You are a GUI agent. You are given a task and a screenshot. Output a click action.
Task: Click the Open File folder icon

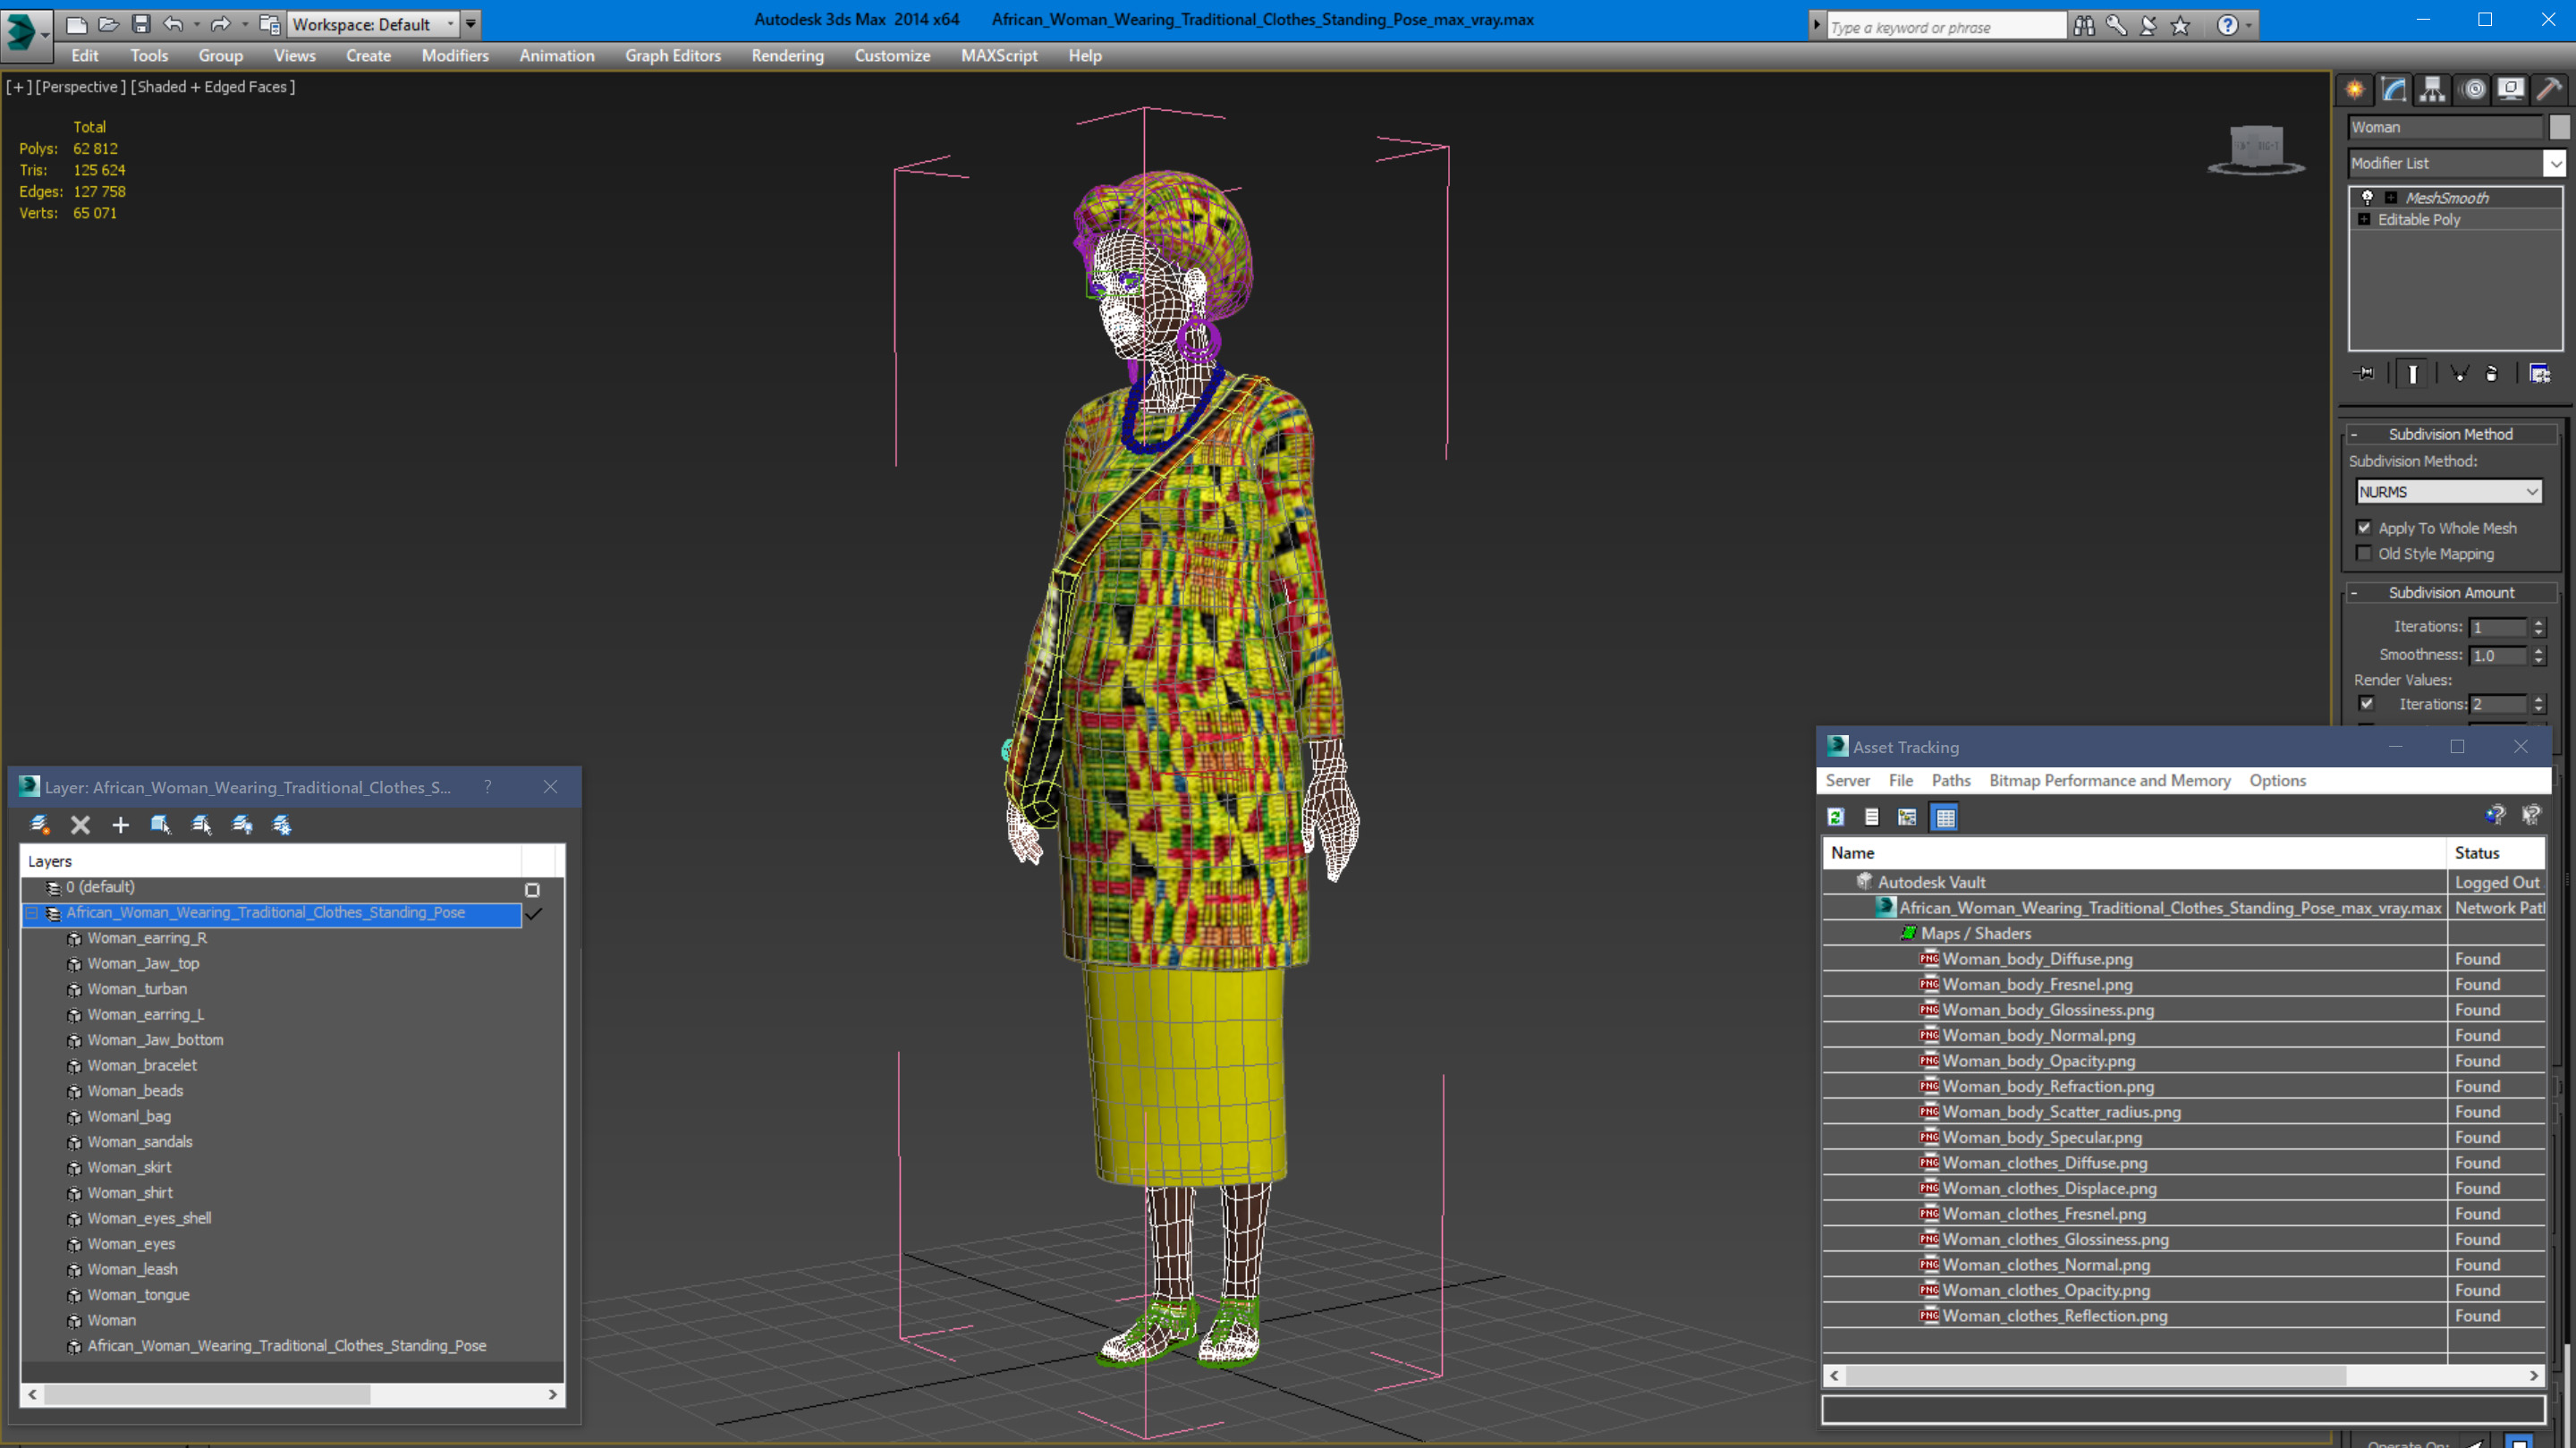108,24
